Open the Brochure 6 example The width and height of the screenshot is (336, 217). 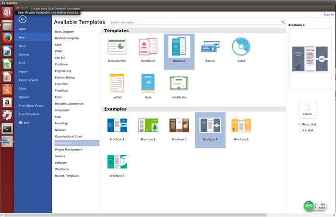click(x=117, y=162)
